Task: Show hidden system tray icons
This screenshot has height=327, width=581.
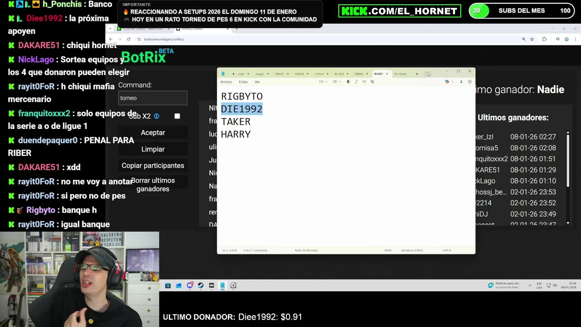Action: (x=530, y=286)
